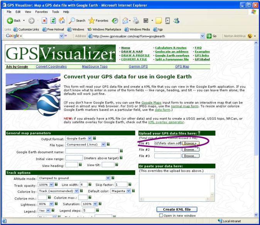This screenshot has width=260, height=225.
Task: Click the Forward arrow toolbar button
Action: click(x=31, y=21)
